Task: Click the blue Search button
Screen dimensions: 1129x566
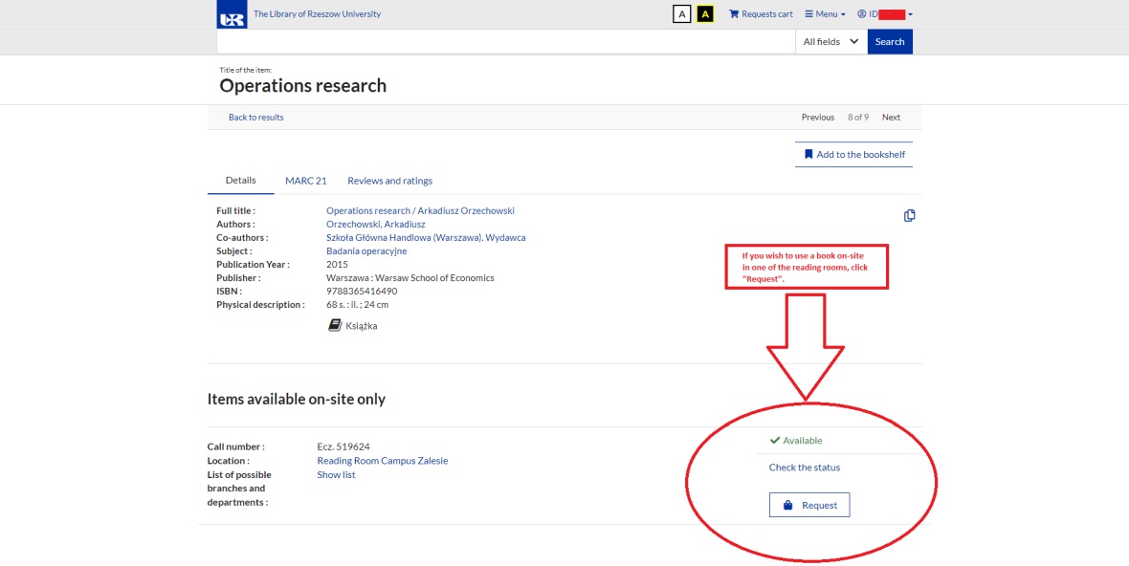Action: coord(890,42)
